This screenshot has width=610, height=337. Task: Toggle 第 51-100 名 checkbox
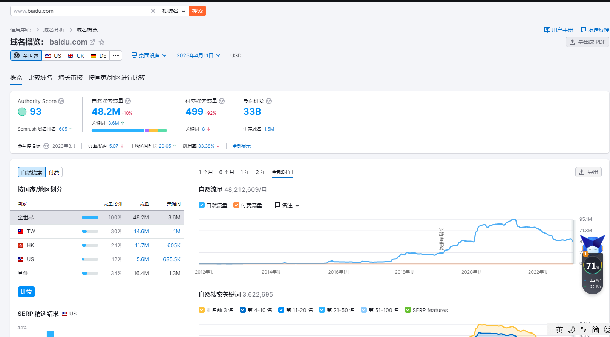coord(364,310)
